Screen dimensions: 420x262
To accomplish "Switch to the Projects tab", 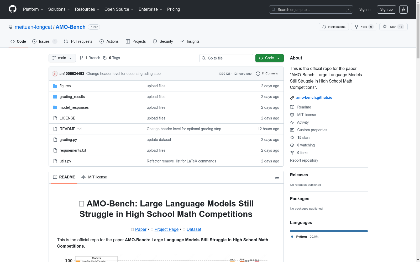I will (136, 41).
